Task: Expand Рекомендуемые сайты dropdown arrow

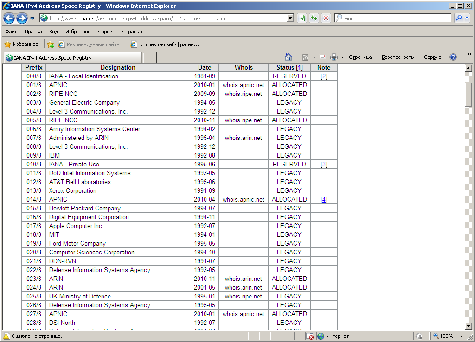Action: tap(124, 44)
